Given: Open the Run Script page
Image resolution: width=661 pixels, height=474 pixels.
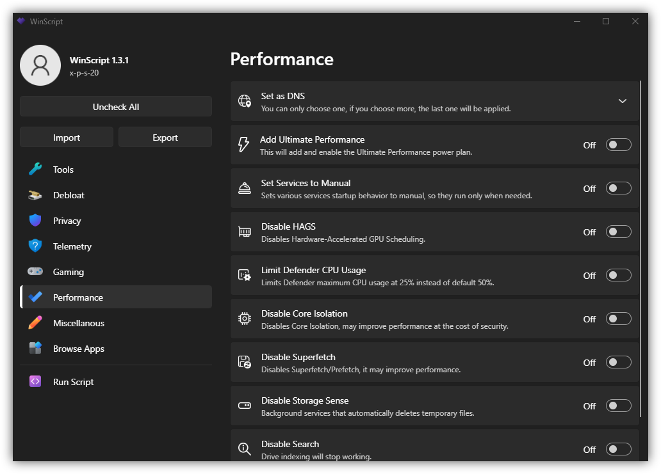Looking at the screenshot, I should 116,382.
